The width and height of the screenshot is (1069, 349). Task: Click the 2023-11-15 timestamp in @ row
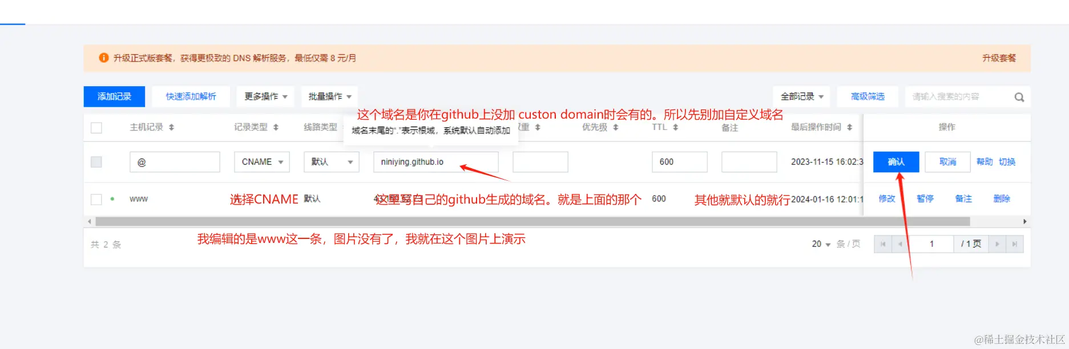pos(827,162)
